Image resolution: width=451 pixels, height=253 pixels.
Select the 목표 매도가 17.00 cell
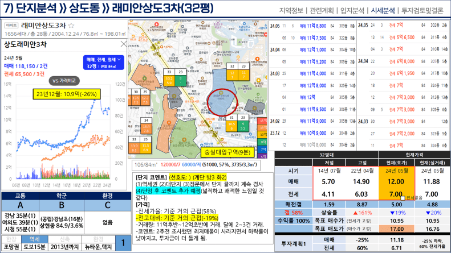(x=397, y=229)
